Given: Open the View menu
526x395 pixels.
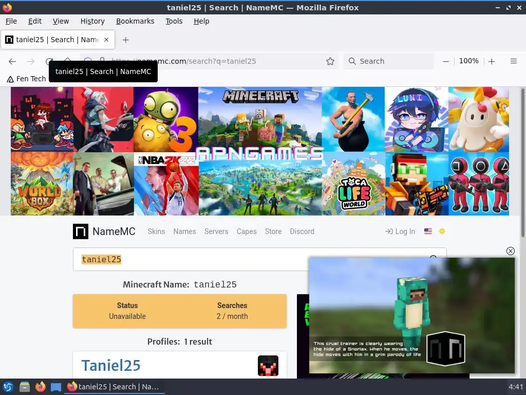Looking at the screenshot, I should pos(61,21).
